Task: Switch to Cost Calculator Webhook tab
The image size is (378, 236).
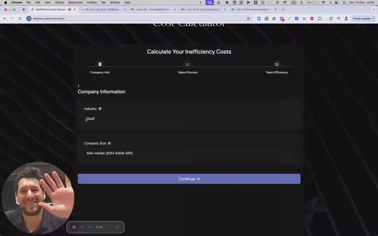Action: tap(103, 10)
